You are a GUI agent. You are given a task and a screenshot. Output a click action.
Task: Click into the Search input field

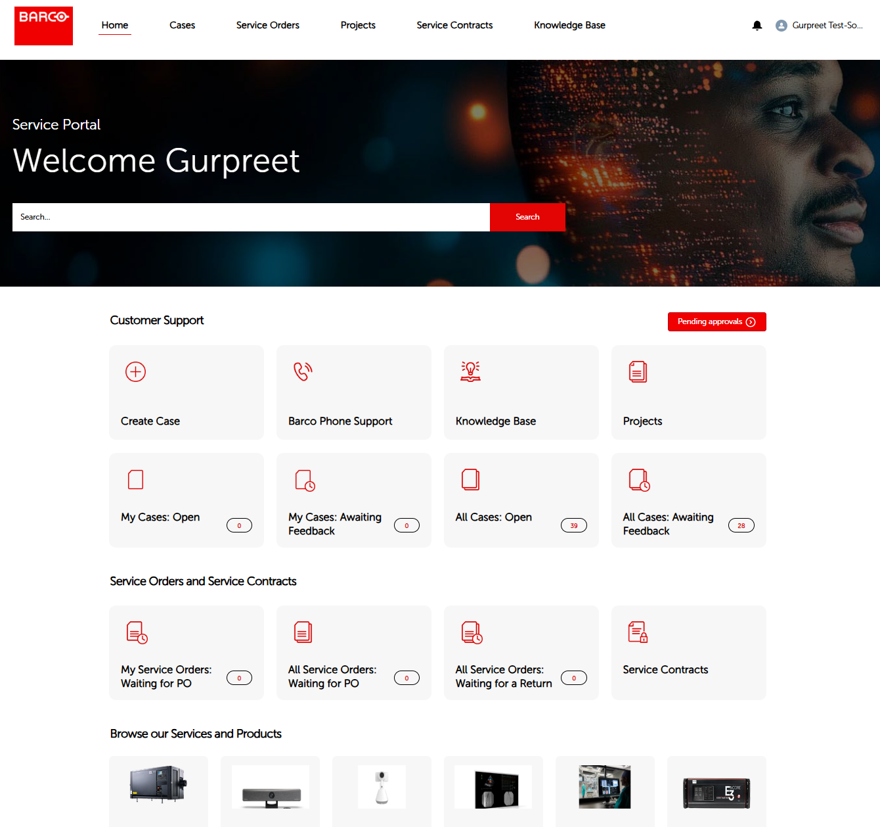pyautogui.click(x=251, y=217)
